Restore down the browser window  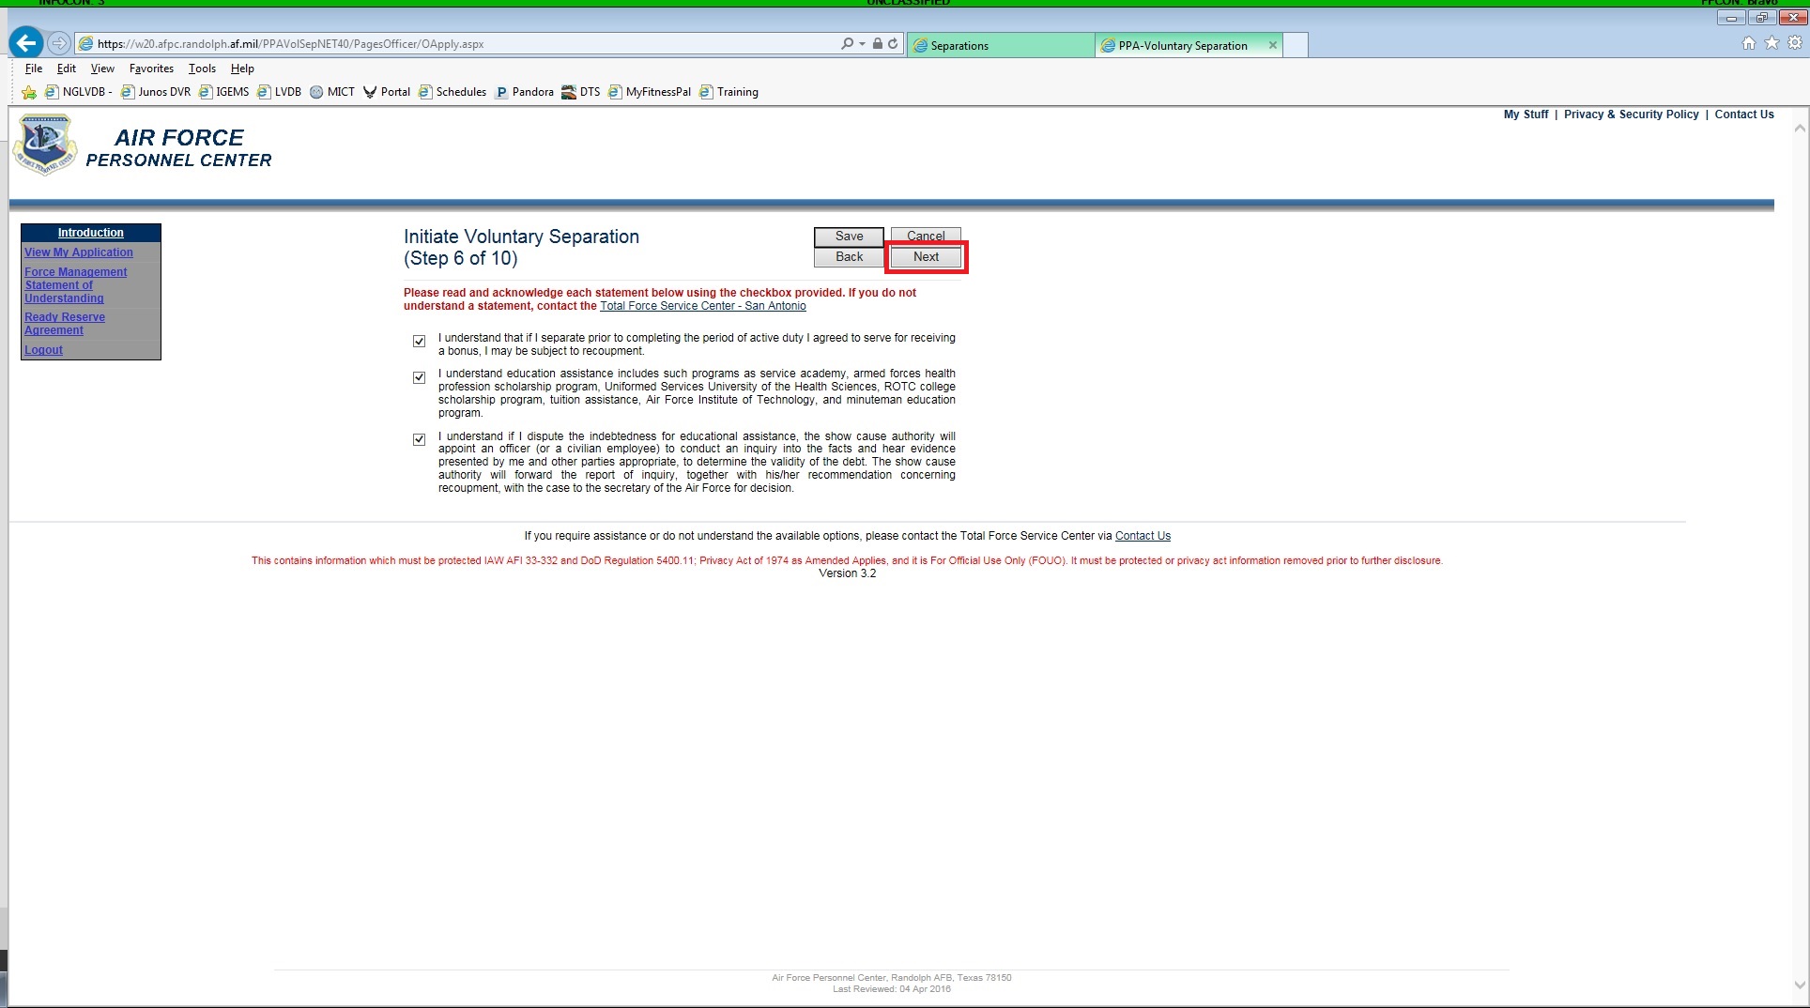[x=1761, y=17]
